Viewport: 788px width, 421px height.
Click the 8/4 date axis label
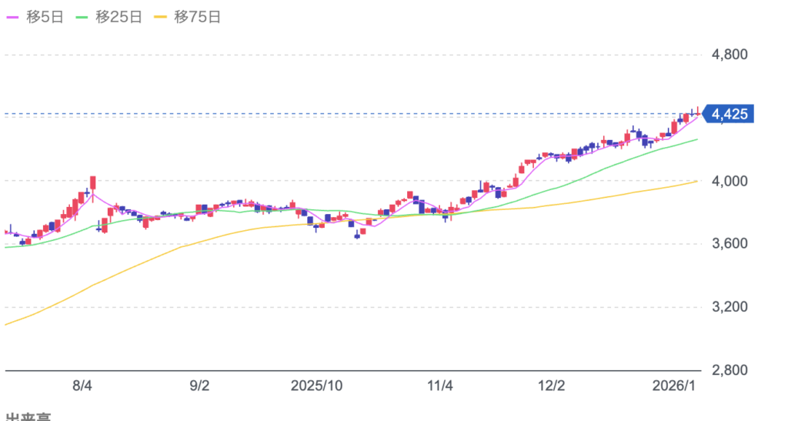pos(82,386)
